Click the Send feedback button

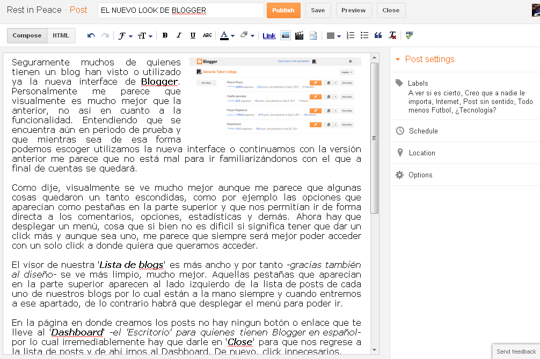click(x=516, y=351)
